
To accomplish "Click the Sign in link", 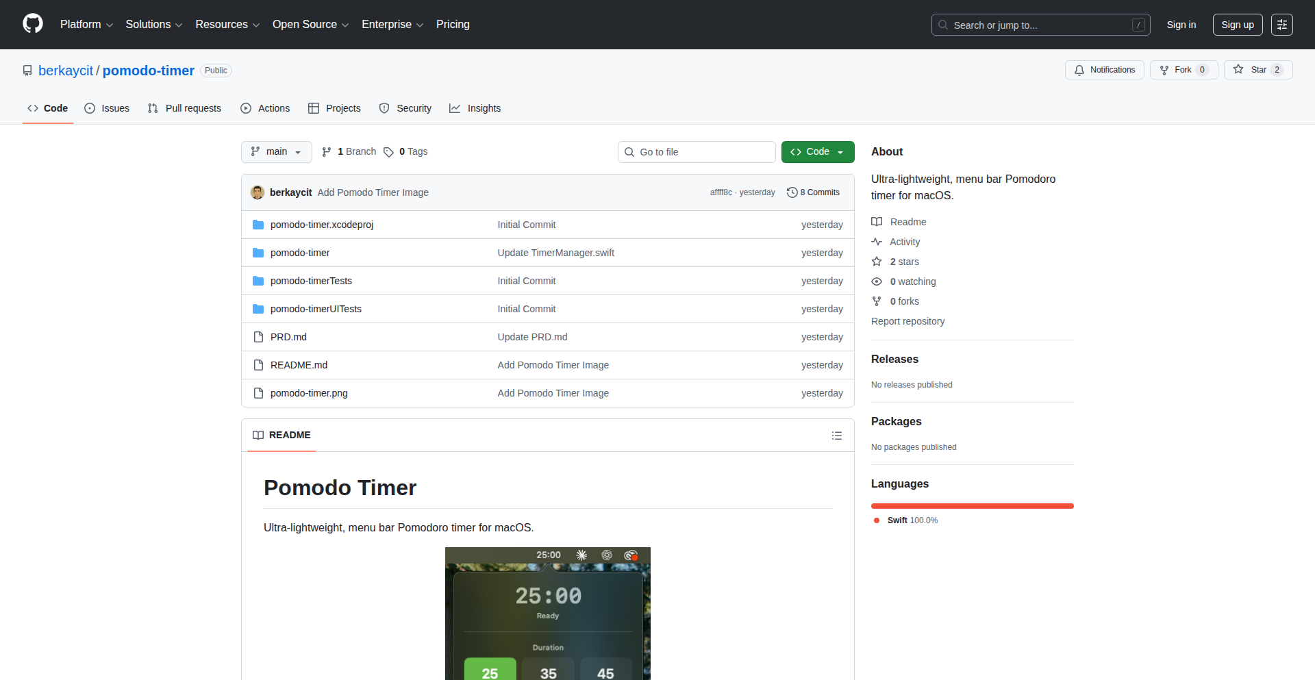I will coord(1181,25).
